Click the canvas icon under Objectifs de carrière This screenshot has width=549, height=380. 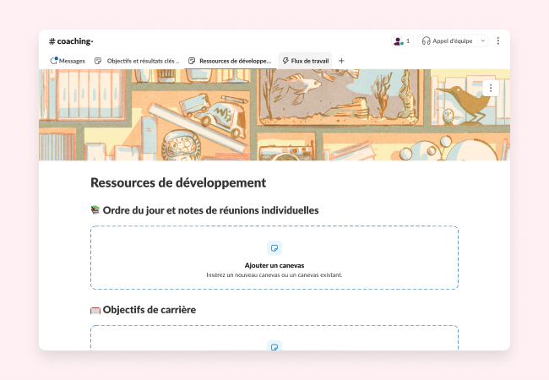click(274, 346)
